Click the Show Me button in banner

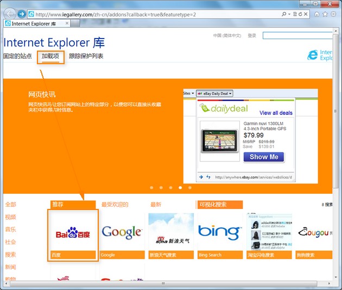pos(264,157)
